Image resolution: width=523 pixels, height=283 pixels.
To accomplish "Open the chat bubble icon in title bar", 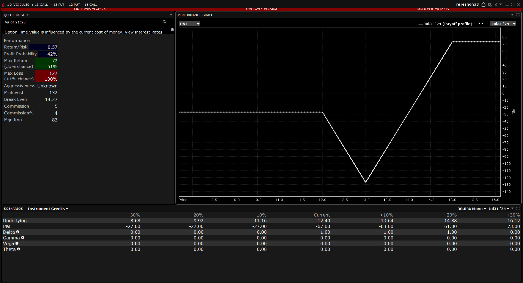I will [x=489, y=5].
